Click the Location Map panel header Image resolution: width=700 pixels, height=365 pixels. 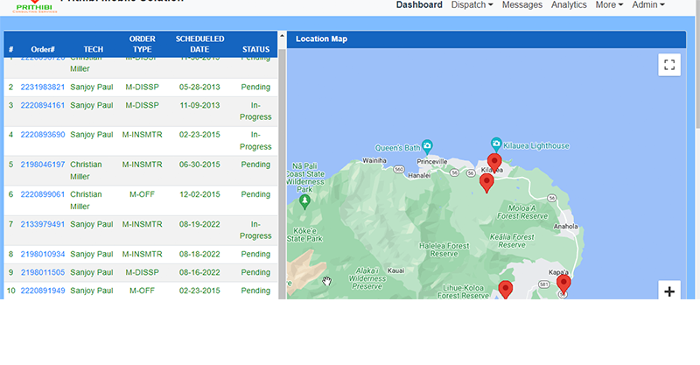click(x=486, y=39)
